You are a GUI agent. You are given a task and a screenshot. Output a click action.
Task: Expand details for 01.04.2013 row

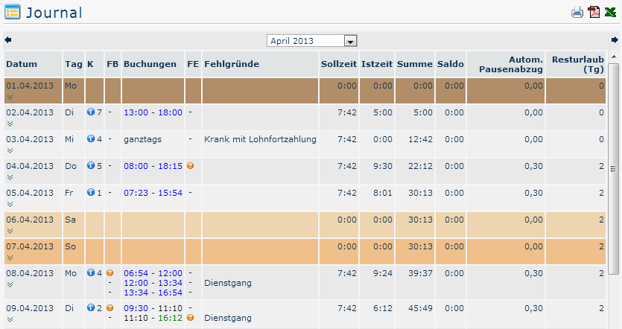pos(10,97)
